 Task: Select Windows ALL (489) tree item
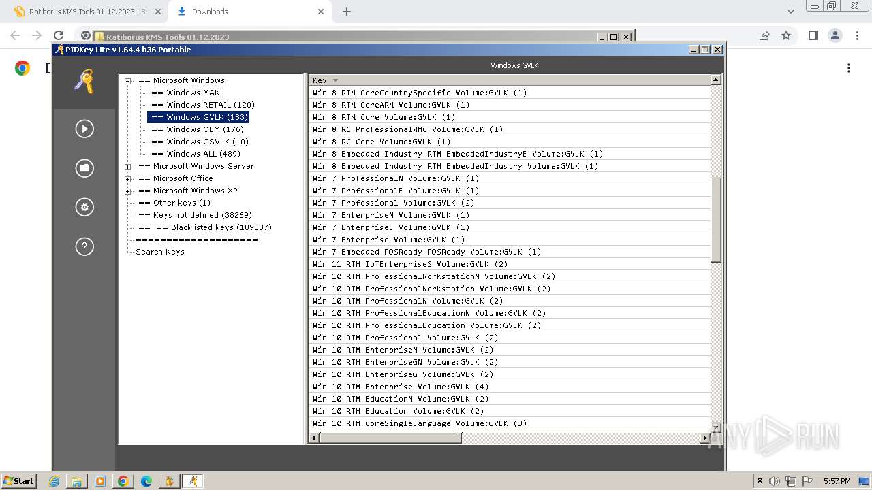point(196,154)
